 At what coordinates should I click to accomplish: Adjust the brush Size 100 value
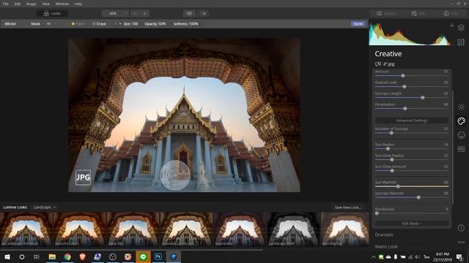130,24
